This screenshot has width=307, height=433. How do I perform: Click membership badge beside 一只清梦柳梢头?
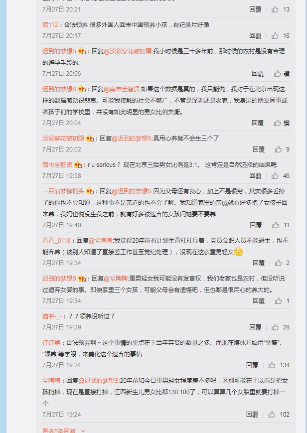point(90,191)
